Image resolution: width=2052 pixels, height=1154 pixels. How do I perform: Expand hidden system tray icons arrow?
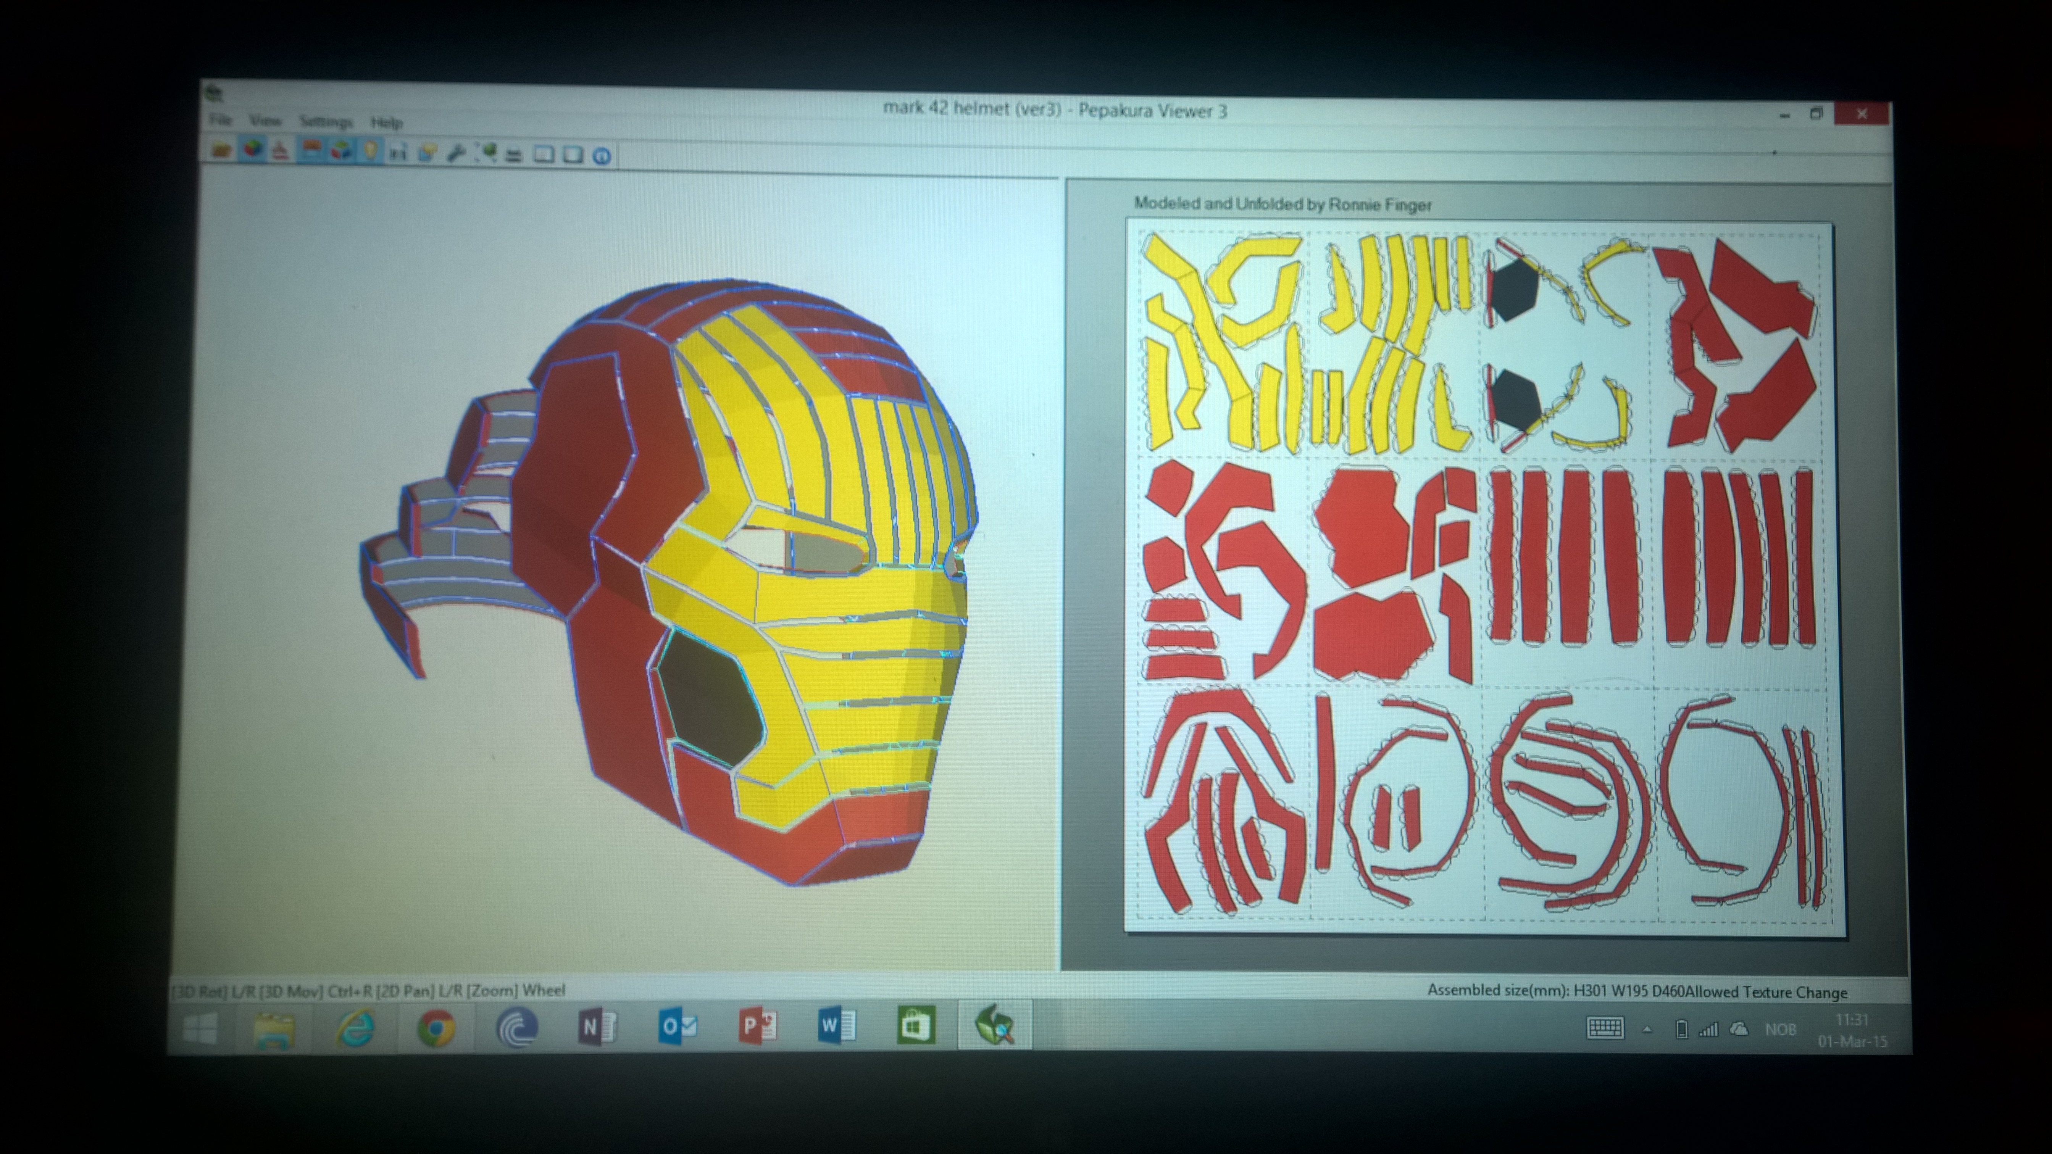click(x=1647, y=1030)
